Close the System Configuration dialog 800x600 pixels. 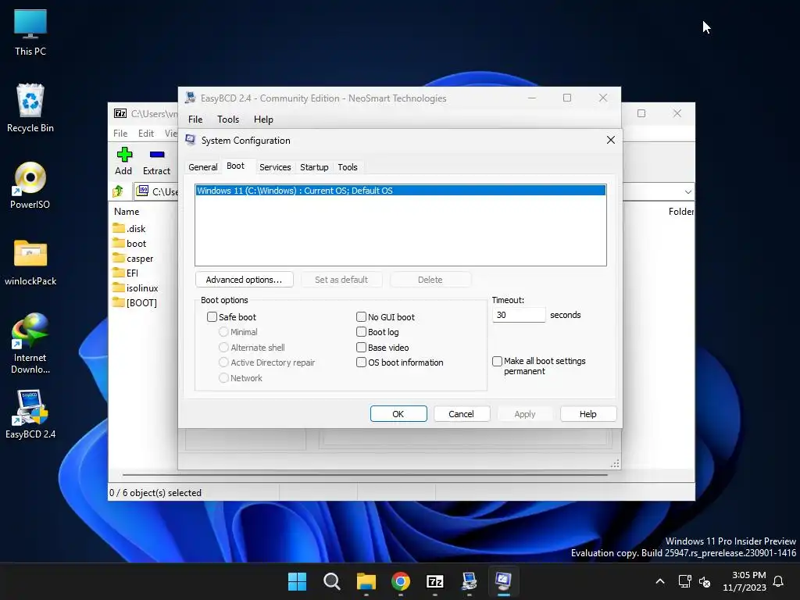611,140
